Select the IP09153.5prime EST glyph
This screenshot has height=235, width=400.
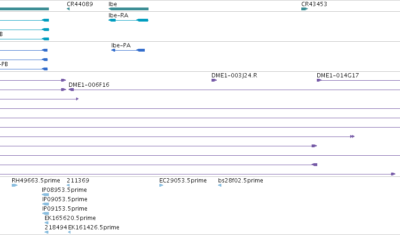point(46,213)
